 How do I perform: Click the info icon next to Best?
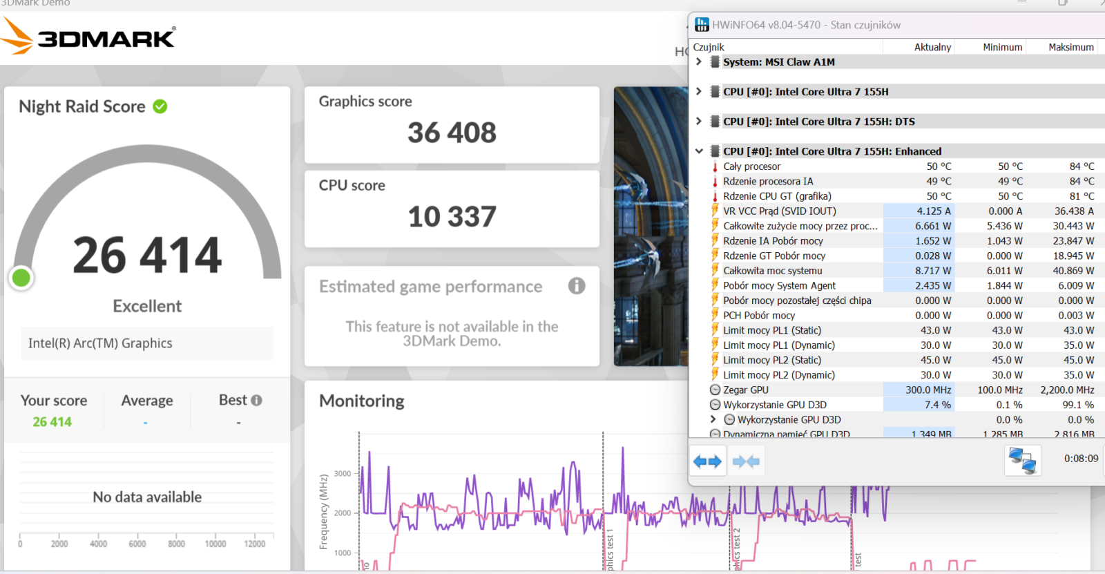[257, 401]
